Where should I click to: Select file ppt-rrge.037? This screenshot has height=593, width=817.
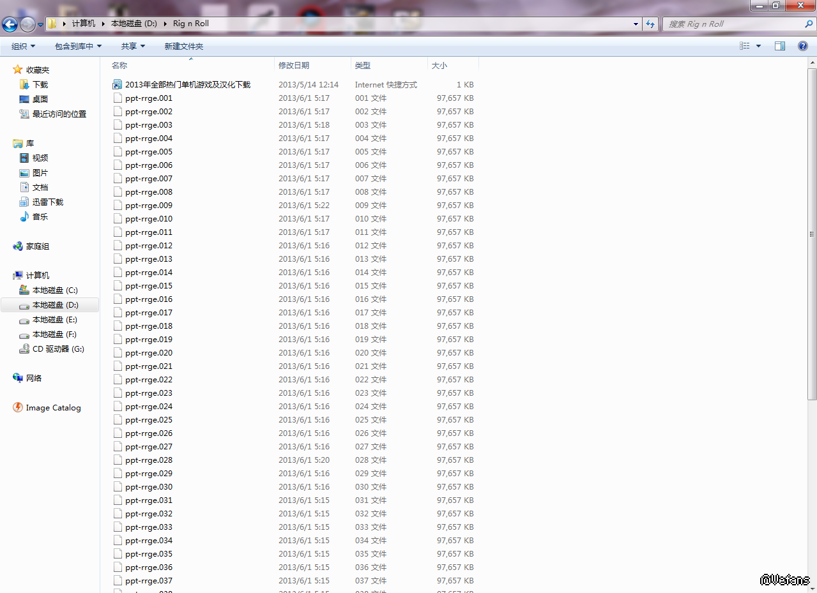click(149, 580)
